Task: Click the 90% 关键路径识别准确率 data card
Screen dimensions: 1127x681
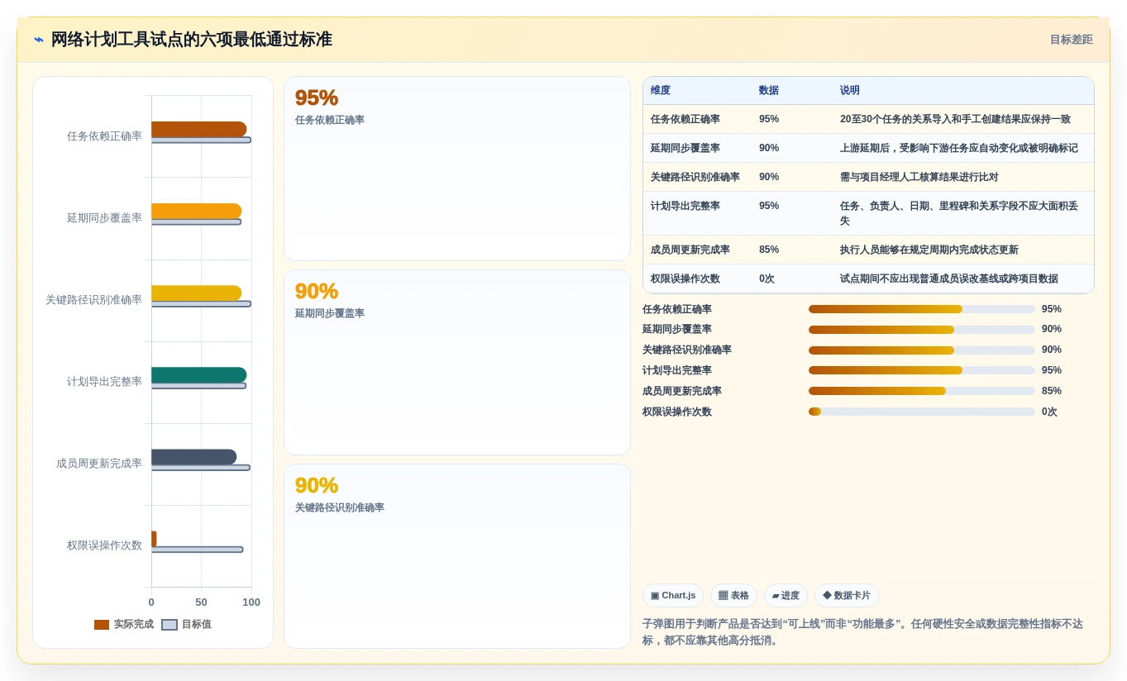Action: coord(457,556)
